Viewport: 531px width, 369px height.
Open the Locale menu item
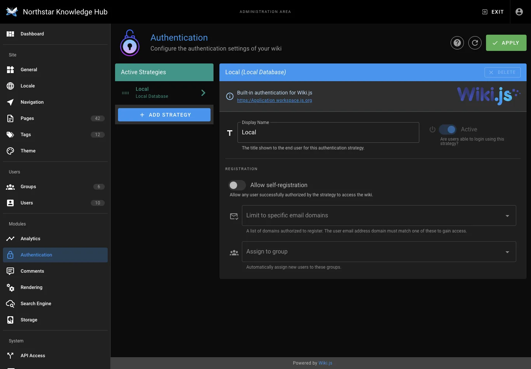pos(55,86)
